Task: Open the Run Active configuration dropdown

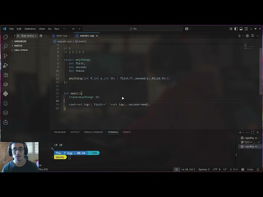Action: pos(29,36)
